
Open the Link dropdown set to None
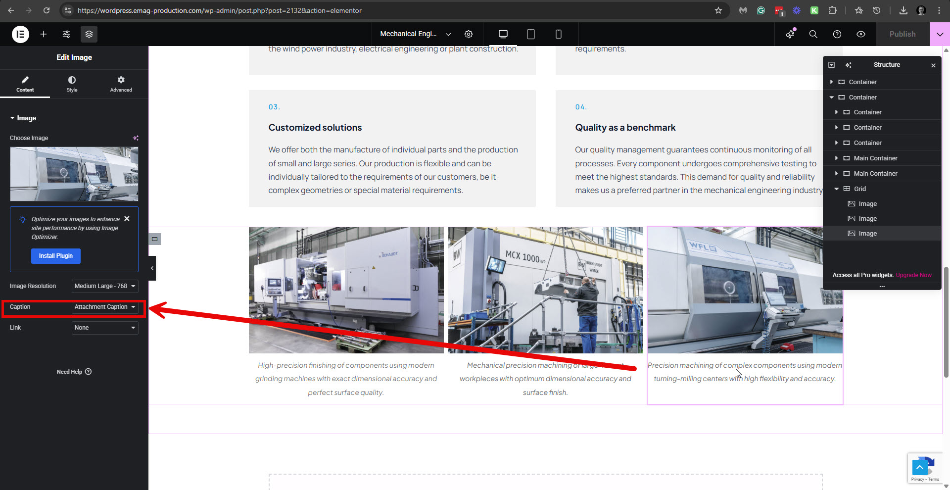(104, 328)
